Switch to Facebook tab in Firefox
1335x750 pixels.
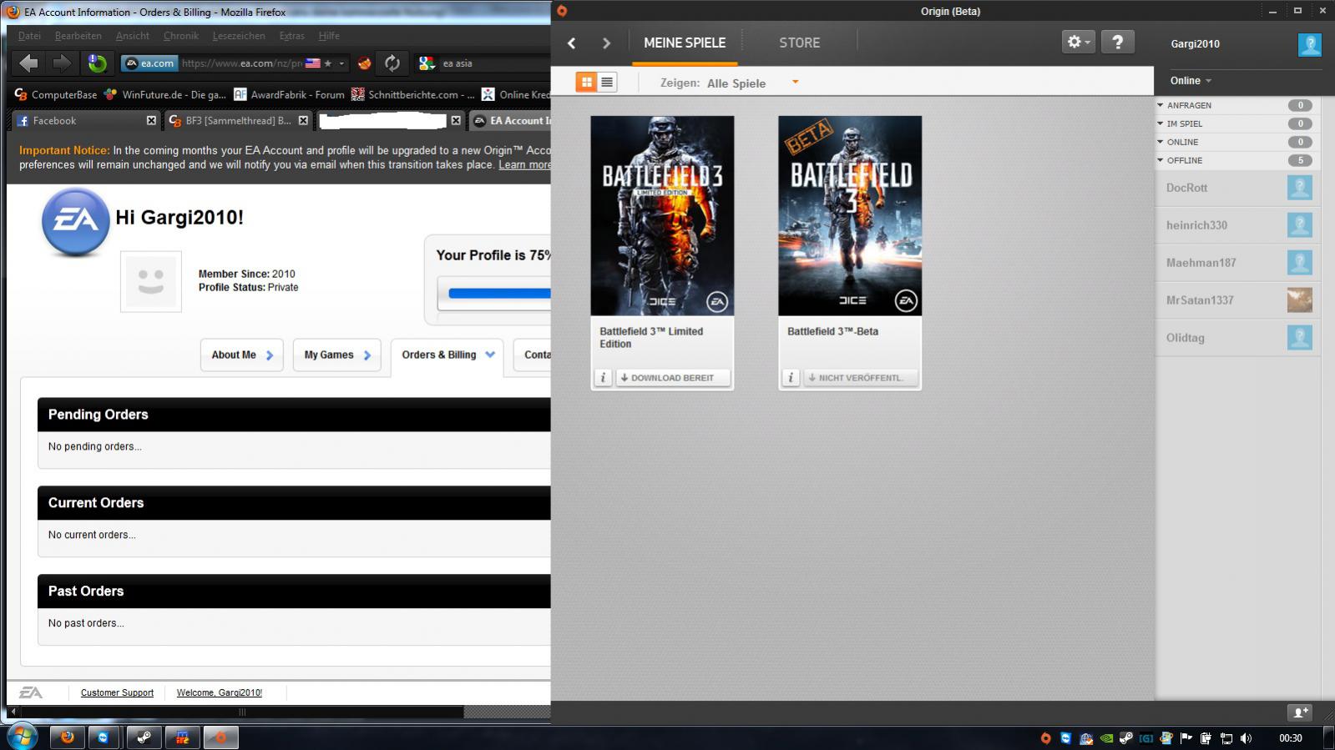(x=86, y=120)
